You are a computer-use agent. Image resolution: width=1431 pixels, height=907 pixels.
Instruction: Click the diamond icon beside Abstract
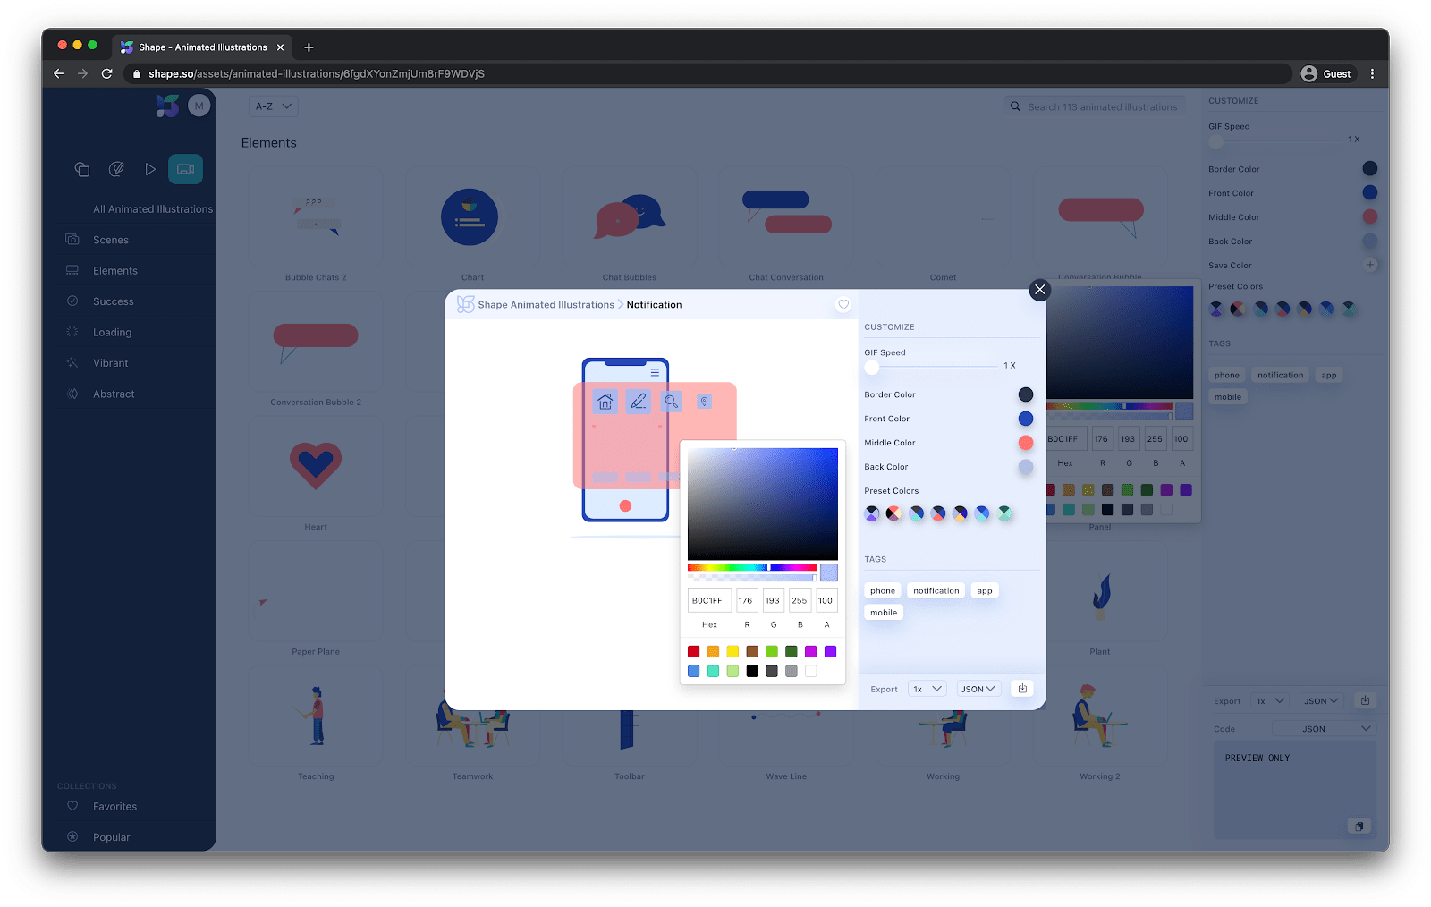pos(72,394)
